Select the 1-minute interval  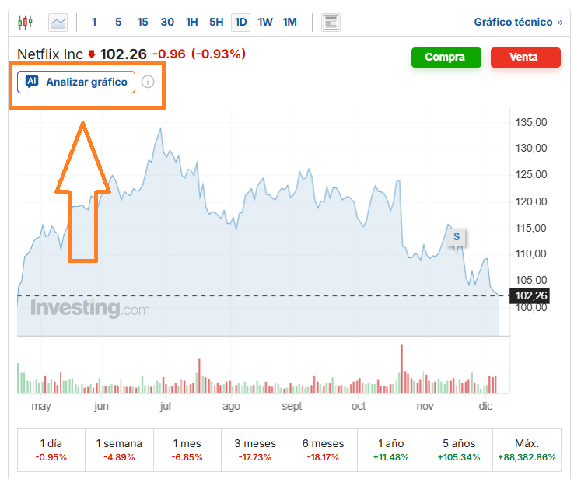tap(95, 23)
